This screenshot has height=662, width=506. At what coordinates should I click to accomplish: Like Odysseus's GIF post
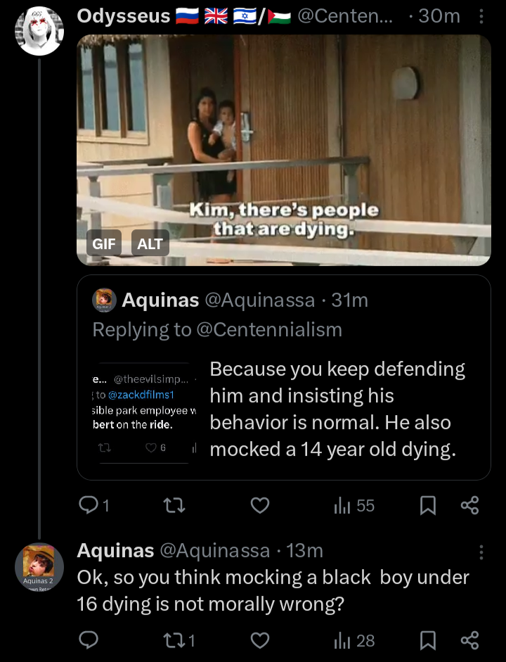tap(260, 505)
